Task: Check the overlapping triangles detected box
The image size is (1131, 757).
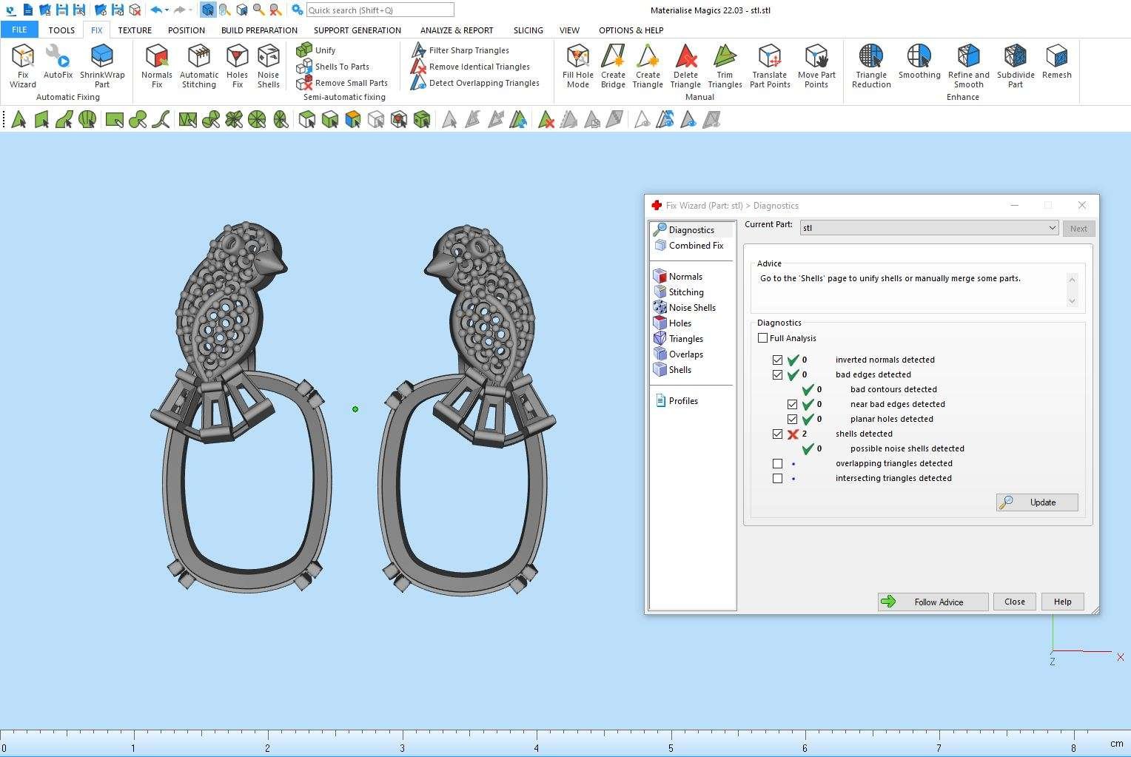Action: tap(777, 464)
